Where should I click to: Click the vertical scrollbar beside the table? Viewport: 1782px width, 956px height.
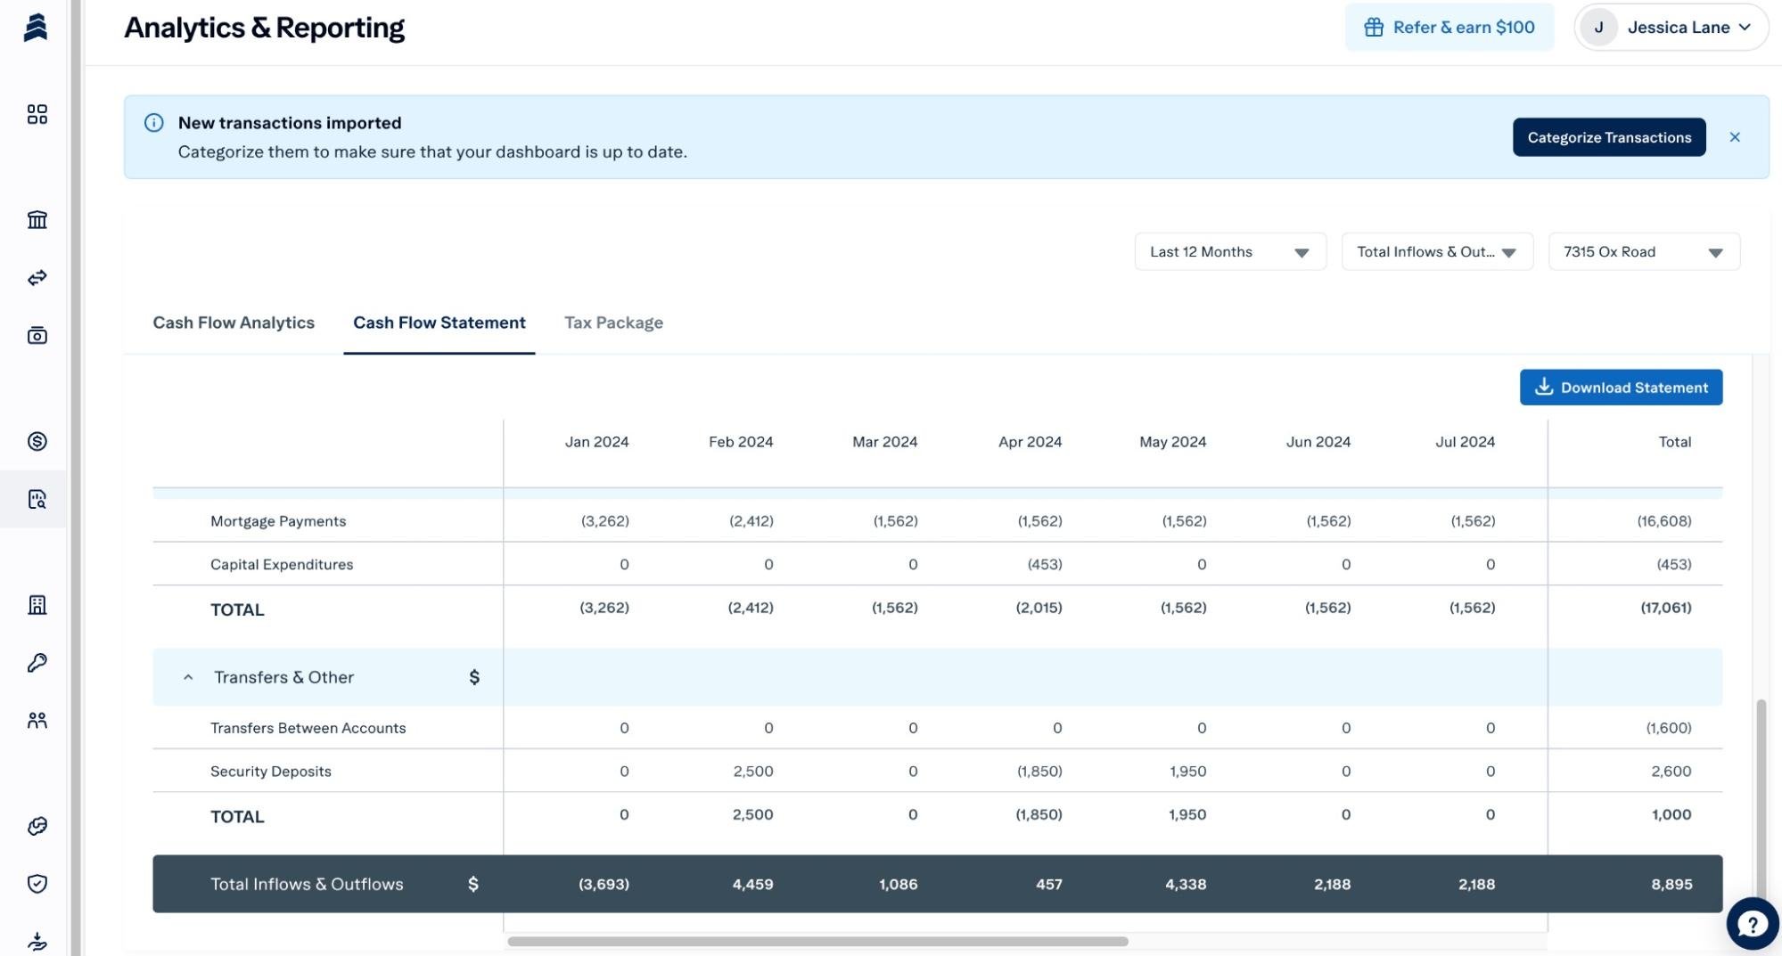(1761, 802)
